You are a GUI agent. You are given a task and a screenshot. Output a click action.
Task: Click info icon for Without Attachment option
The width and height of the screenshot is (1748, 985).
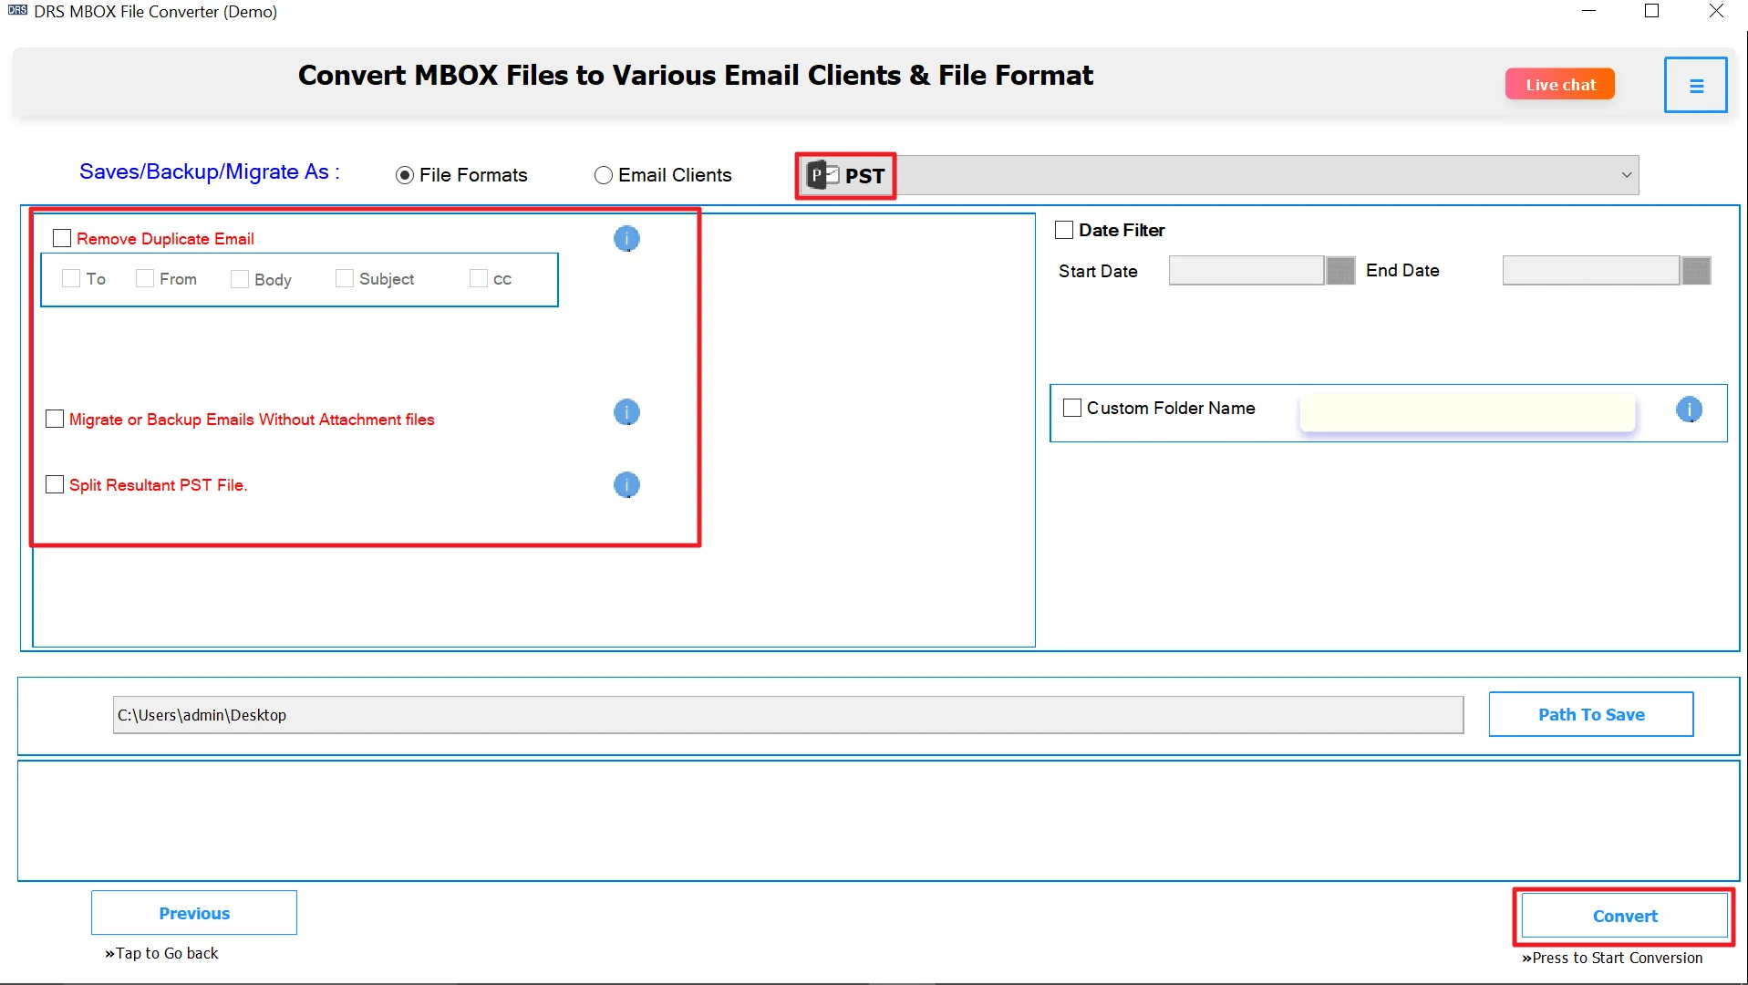(626, 412)
